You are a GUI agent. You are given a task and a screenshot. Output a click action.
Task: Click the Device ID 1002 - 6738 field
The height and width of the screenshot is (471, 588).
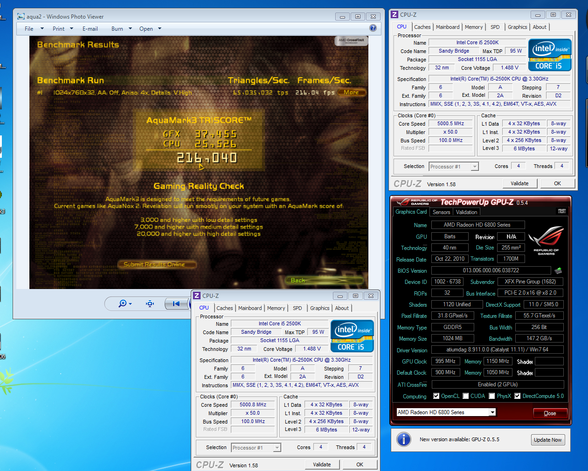[x=448, y=282]
